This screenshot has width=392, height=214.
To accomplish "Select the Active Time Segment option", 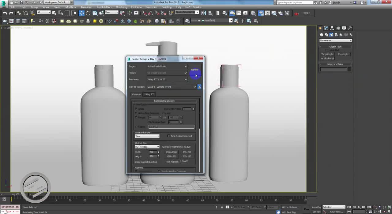I will (136, 113).
